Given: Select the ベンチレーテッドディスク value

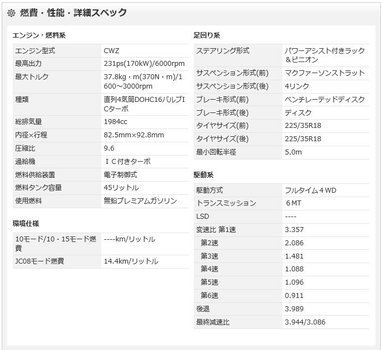Looking at the screenshot, I should pyautogui.click(x=325, y=100).
